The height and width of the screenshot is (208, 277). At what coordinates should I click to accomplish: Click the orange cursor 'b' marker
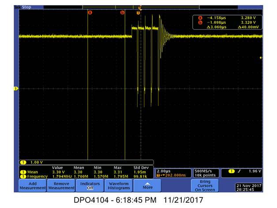tap(122, 12)
